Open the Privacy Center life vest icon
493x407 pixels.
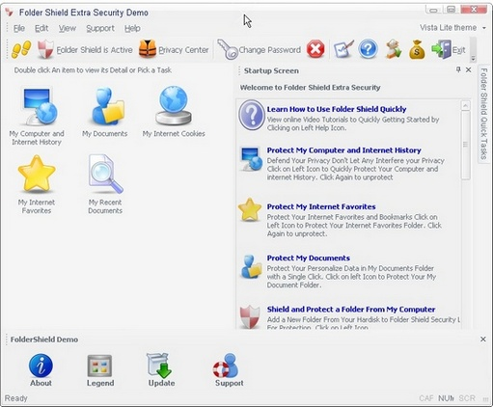click(148, 49)
